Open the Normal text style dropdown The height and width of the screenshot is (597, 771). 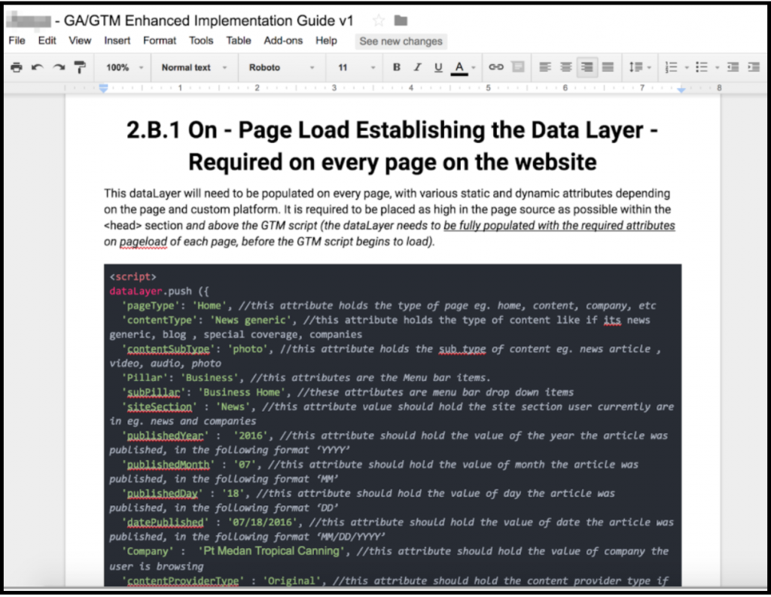point(194,68)
